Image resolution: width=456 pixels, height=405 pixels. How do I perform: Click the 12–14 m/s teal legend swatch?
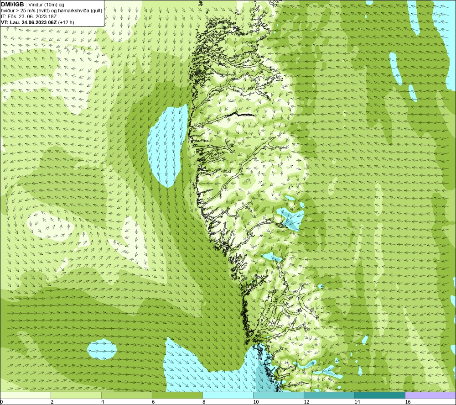[329, 395]
